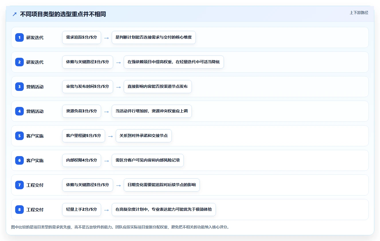This screenshot has height=241, width=380.
Task: Select the number 4 badge
Action: click(x=19, y=111)
